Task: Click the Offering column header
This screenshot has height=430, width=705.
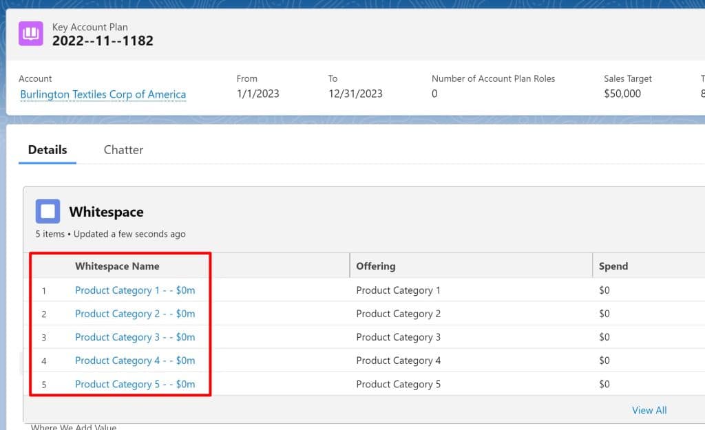Action: (375, 266)
